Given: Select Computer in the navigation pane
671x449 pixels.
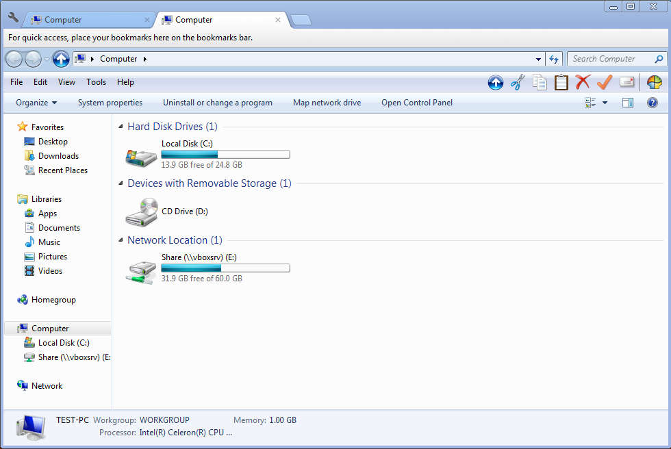Looking at the screenshot, I should click(58, 328).
